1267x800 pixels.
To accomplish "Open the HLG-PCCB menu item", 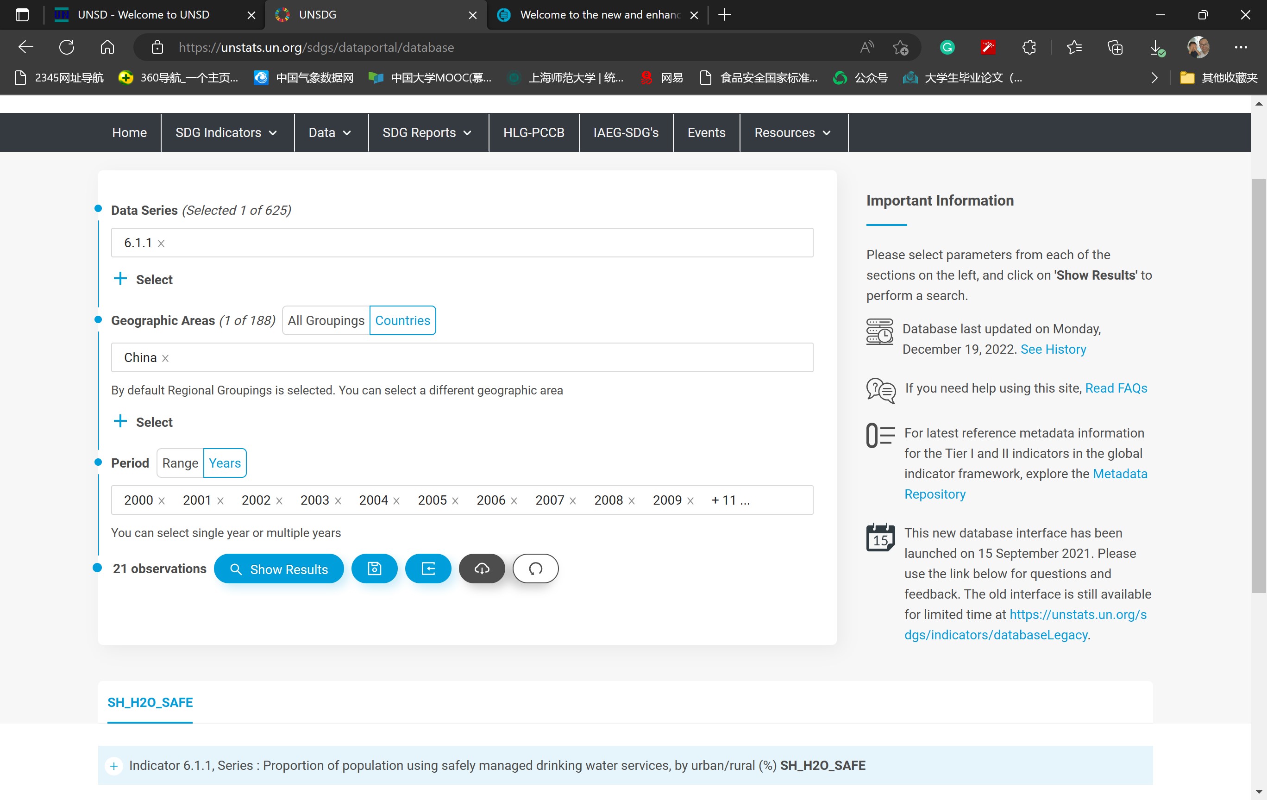I will point(533,132).
